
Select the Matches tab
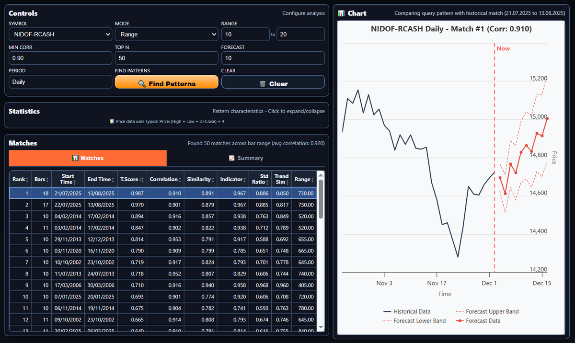coord(88,158)
